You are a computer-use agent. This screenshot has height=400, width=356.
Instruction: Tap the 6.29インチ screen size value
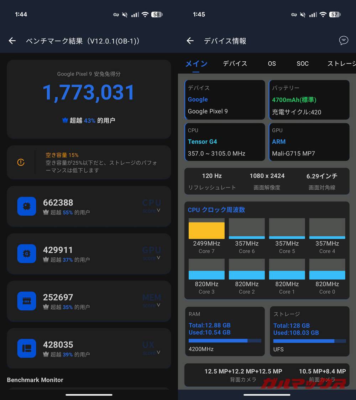[x=322, y=176]
